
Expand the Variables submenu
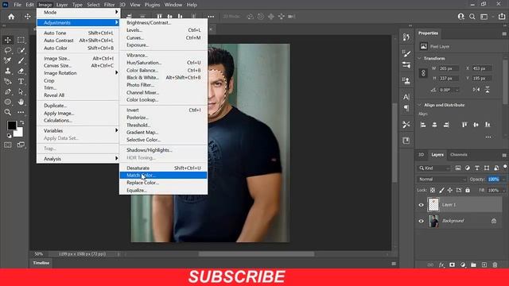point(78,130)
